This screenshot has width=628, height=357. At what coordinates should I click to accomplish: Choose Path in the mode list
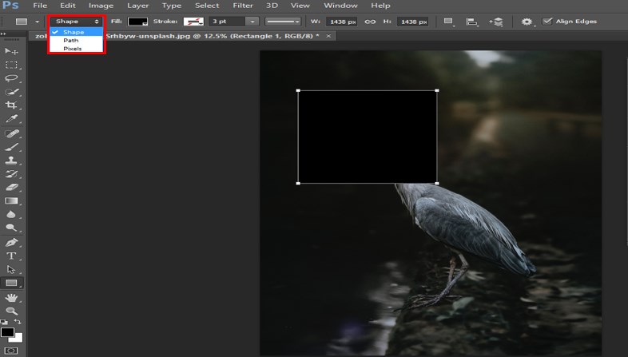[76, 41]
